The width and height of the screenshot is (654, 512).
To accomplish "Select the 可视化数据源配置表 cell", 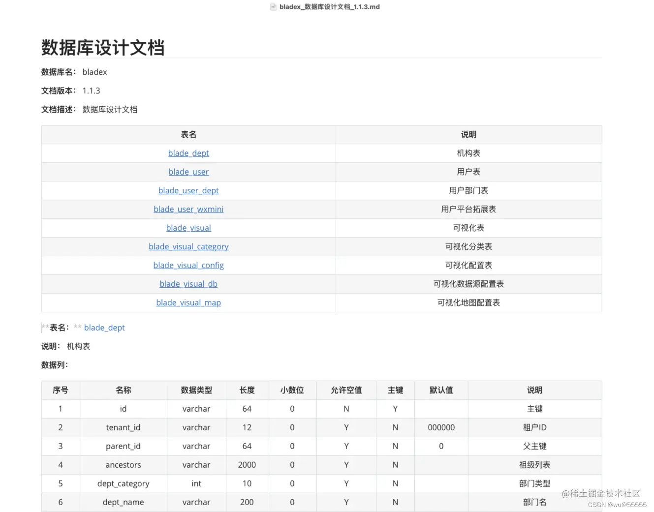I will pos(468,284).
